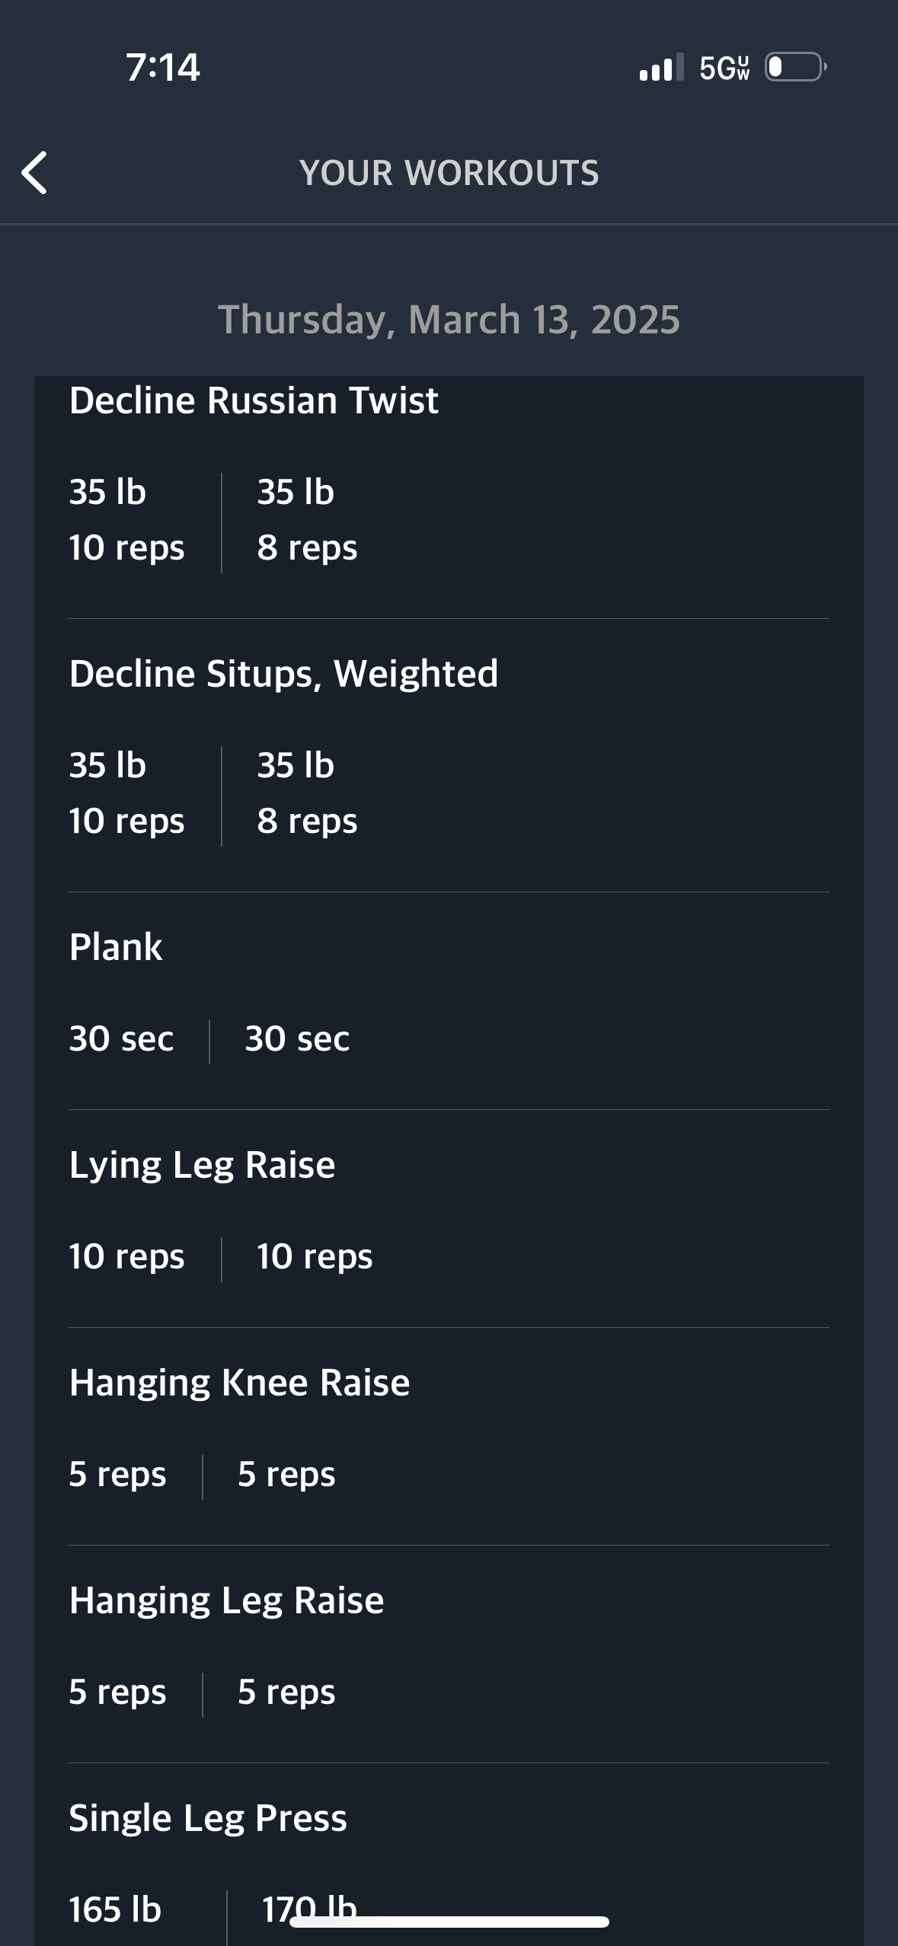The height and width of the screenshot is (1946, 898).
Task: Select the Thursday, March 13, 2025 date
Action: (449, 319)
